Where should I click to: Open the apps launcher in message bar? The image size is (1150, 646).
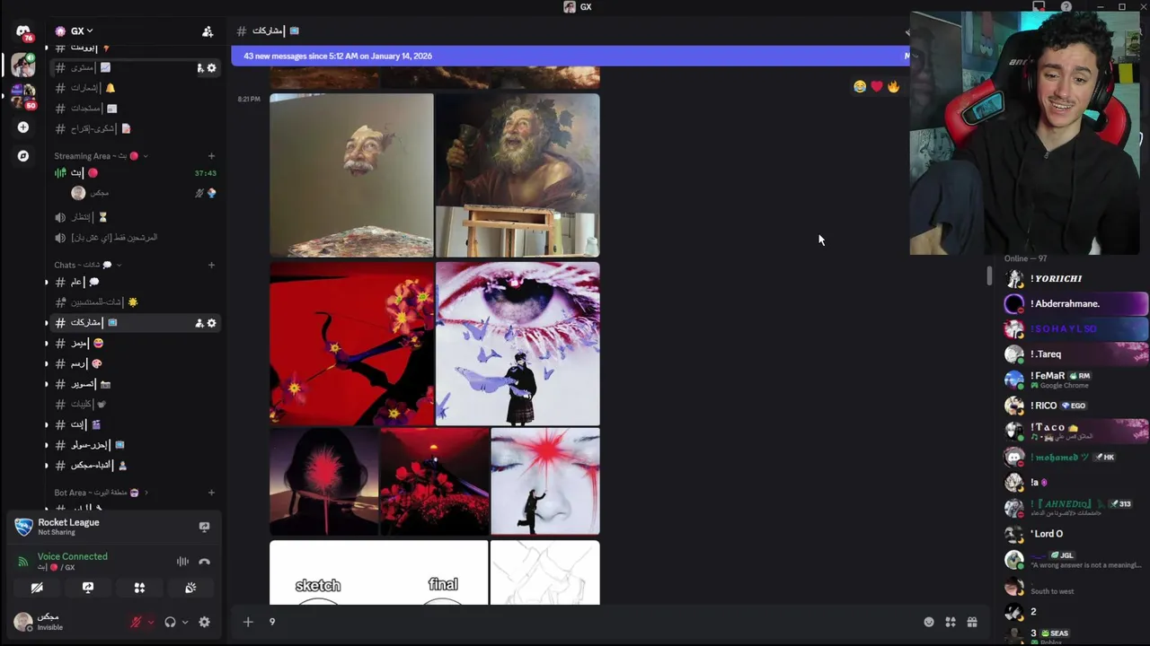(951, 622)
